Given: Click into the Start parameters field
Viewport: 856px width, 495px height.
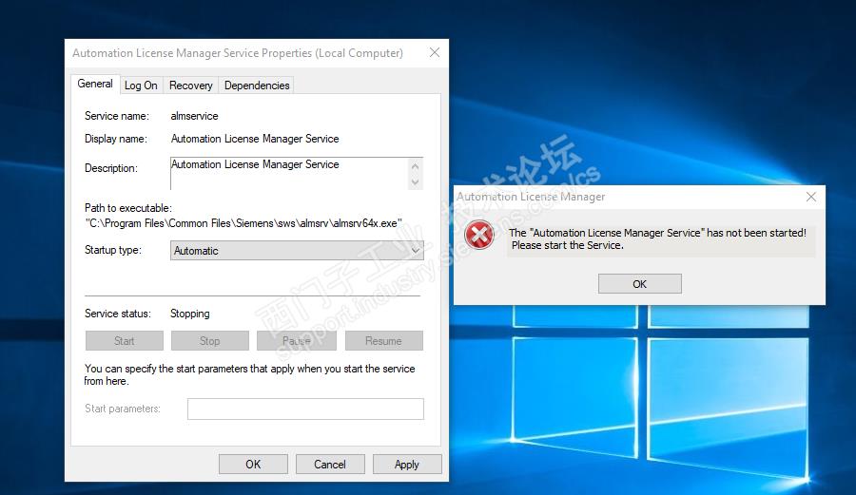Looking at the screenshot, I should pos(305,409).
